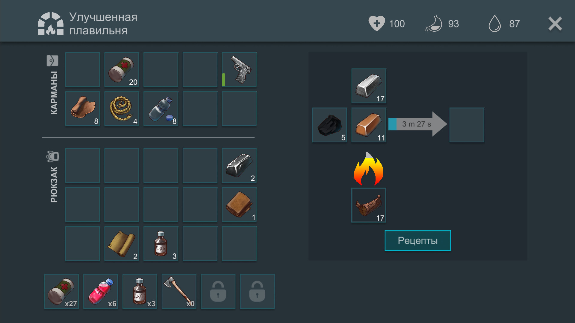Pick the leather piece in backpack
The height and width of the screenshot is (323, 575).
pos(239,205)
